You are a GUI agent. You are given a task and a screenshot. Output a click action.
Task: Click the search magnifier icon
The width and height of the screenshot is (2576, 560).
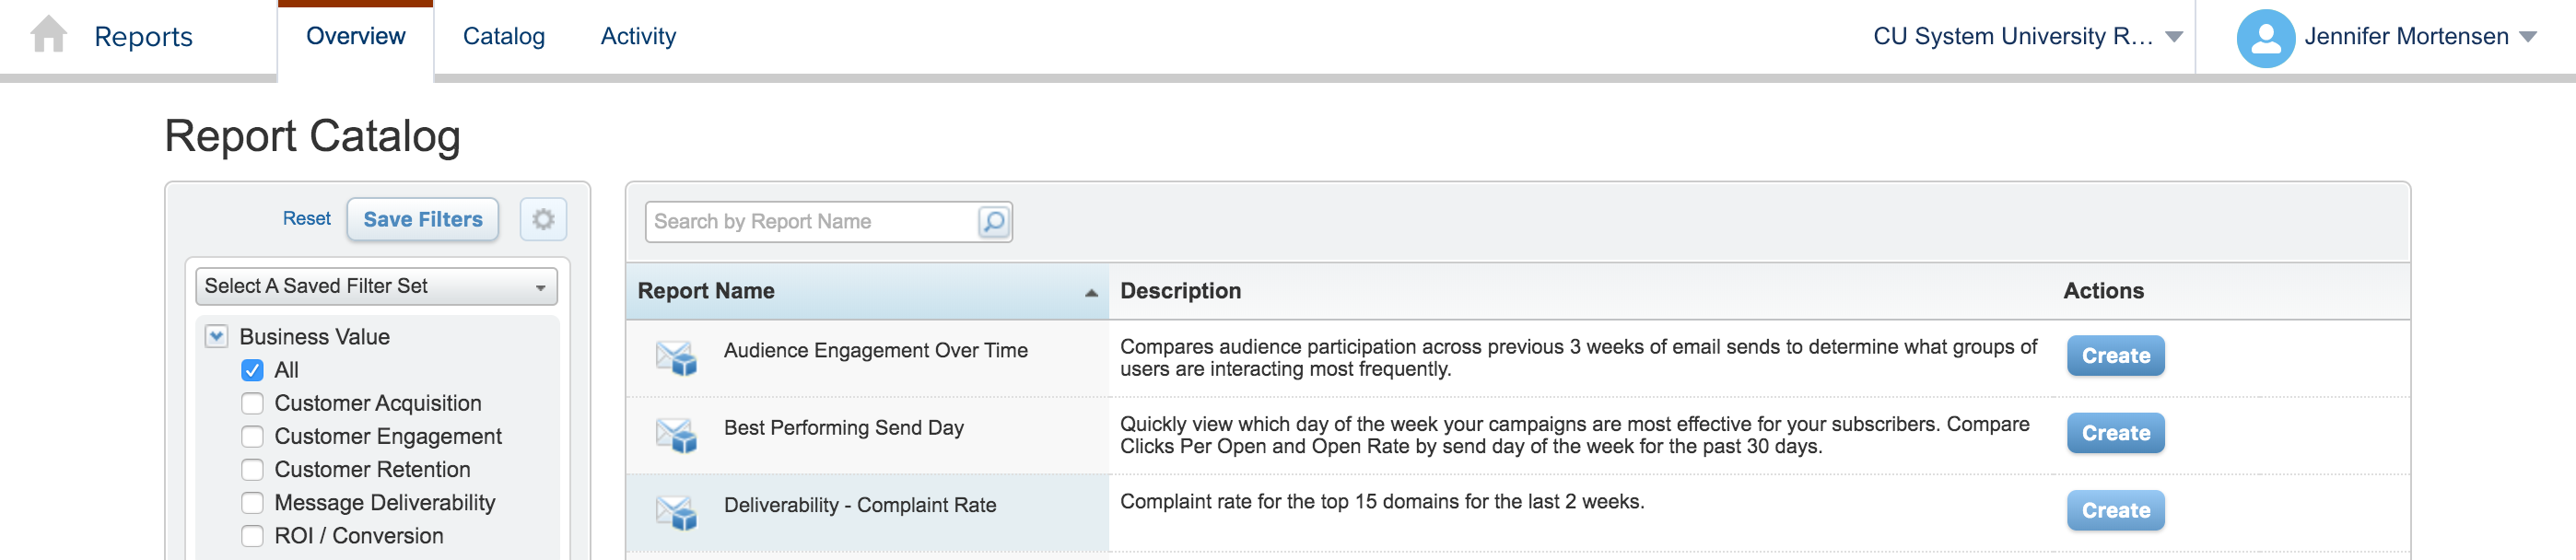[x=993, y=221]
